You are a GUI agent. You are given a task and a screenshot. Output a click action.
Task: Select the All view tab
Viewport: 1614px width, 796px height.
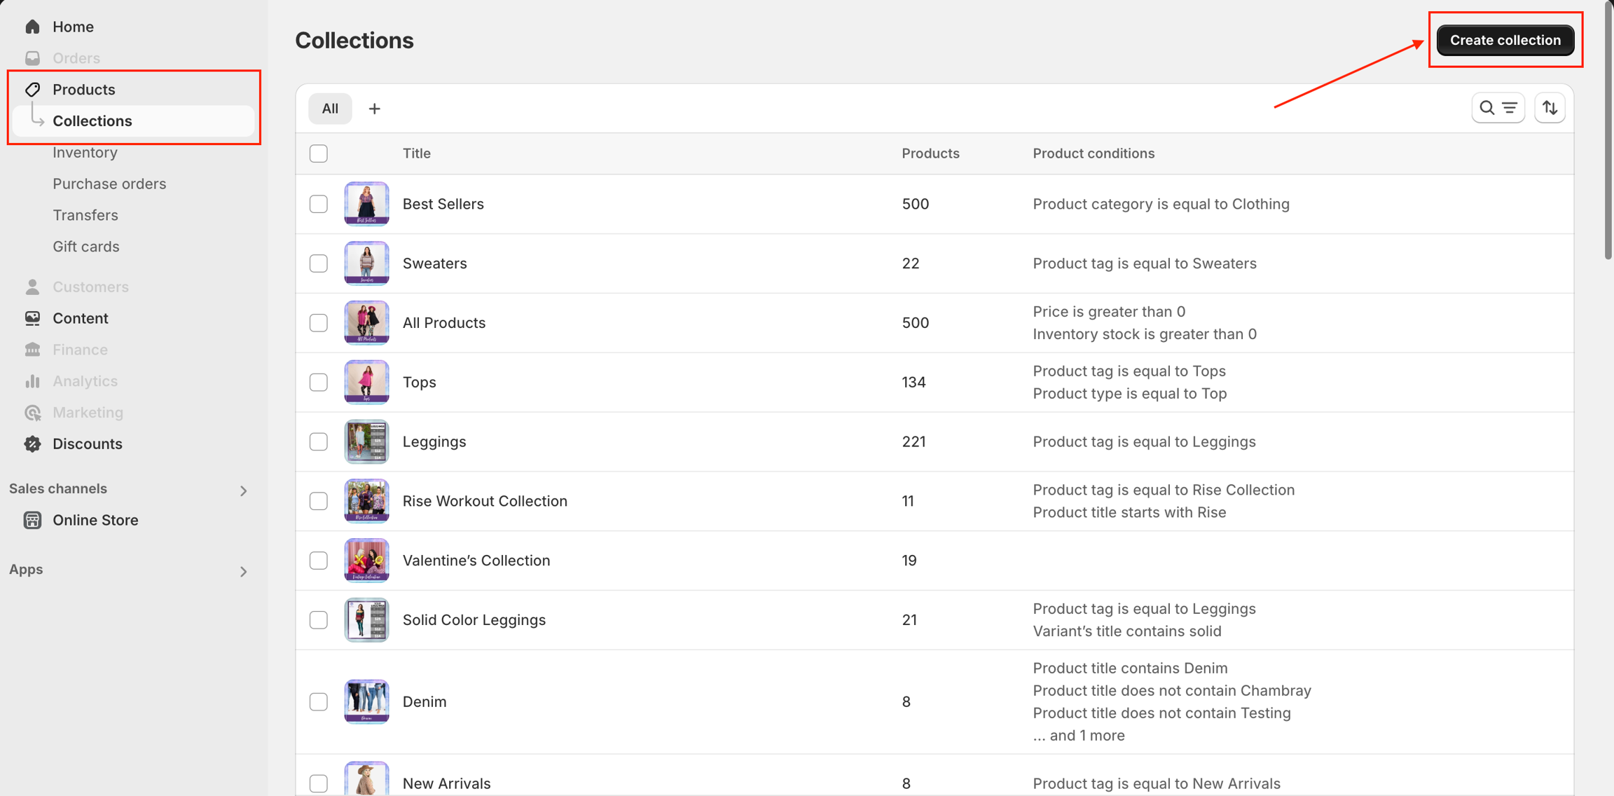[x=330, y=109]
